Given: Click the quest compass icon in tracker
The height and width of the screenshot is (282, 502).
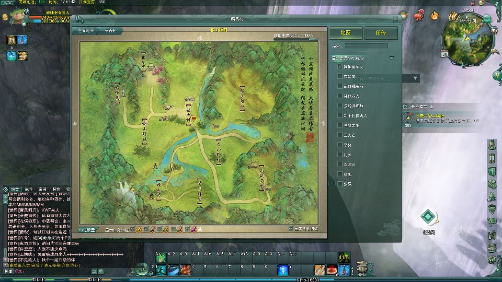Looking at the screenshot, I should click(408, 118).
